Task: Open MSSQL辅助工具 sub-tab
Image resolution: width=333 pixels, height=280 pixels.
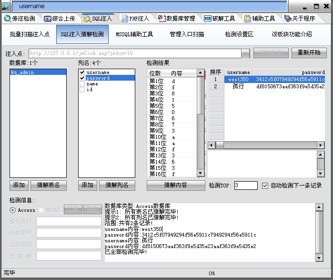Action: (134, 34)
